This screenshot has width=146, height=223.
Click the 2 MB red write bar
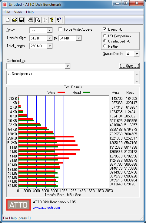click(49, 150)
